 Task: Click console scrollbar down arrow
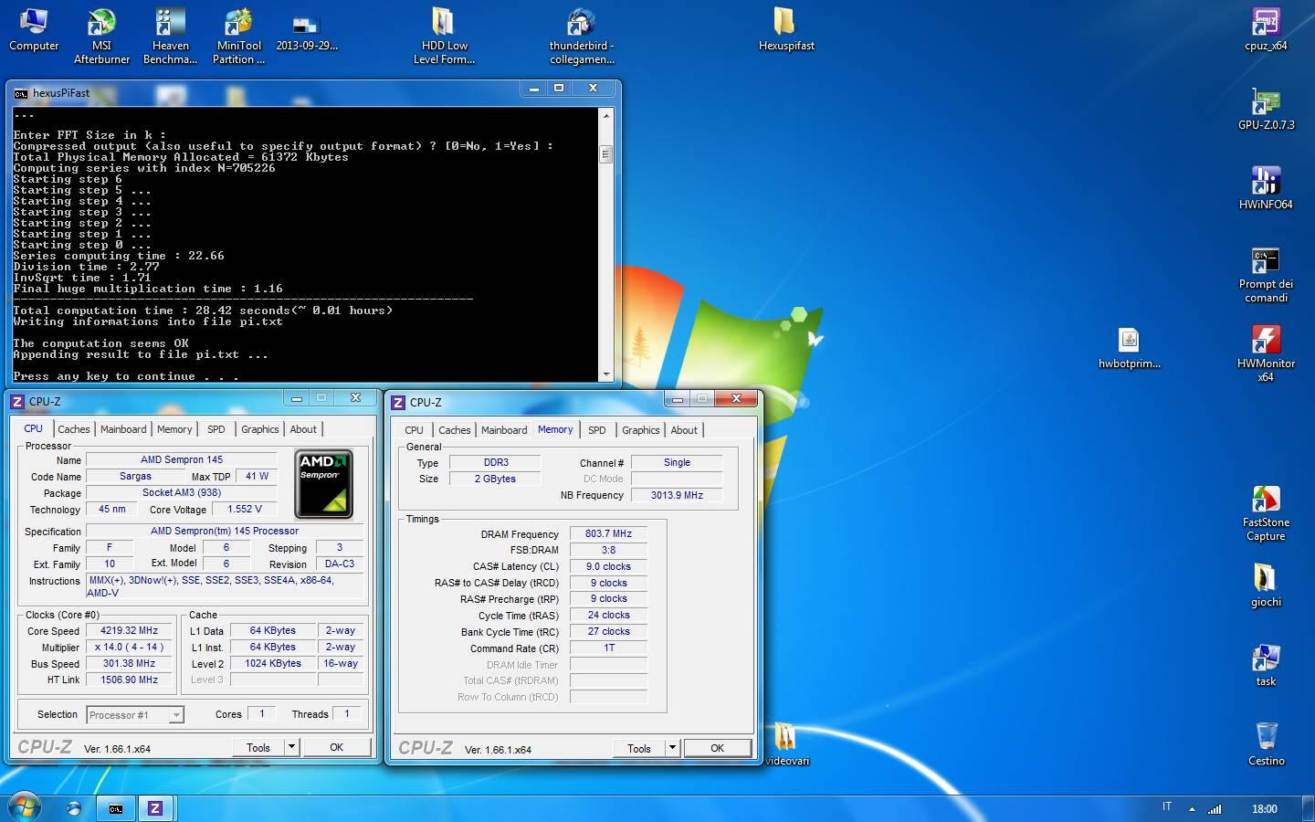pyautogui.click(x=605, y=374)
